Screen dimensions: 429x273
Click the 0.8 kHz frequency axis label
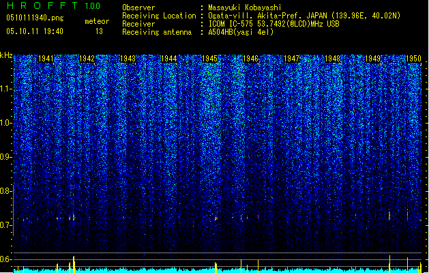click(x=6, y=191)
